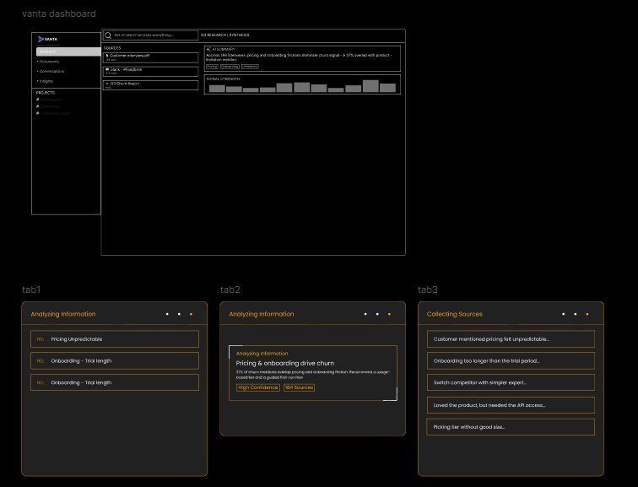The image size is (638, 487).
Task: Click Analyzing Information title in tab1 card
Action: tap(63, 314)
